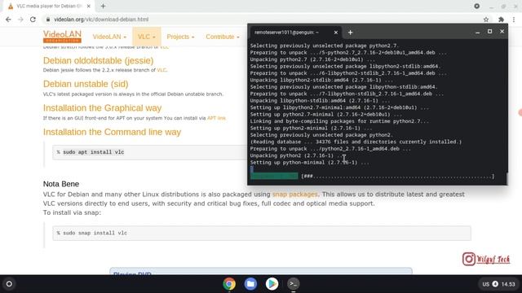This screenshot has height=293, width=522.
Task: Click the notification count icon in the tray
Action: [x=495, y=284]
